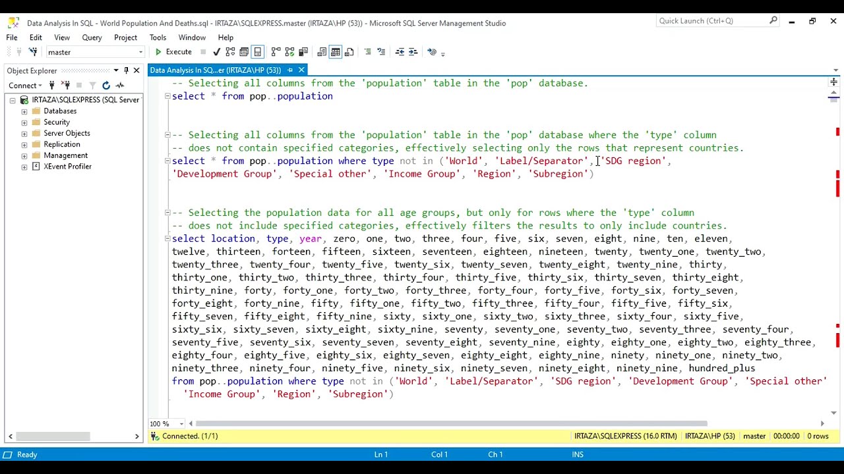Collapse the IRTAZA\SQLEXPRESS server node

tap(13, 100)
